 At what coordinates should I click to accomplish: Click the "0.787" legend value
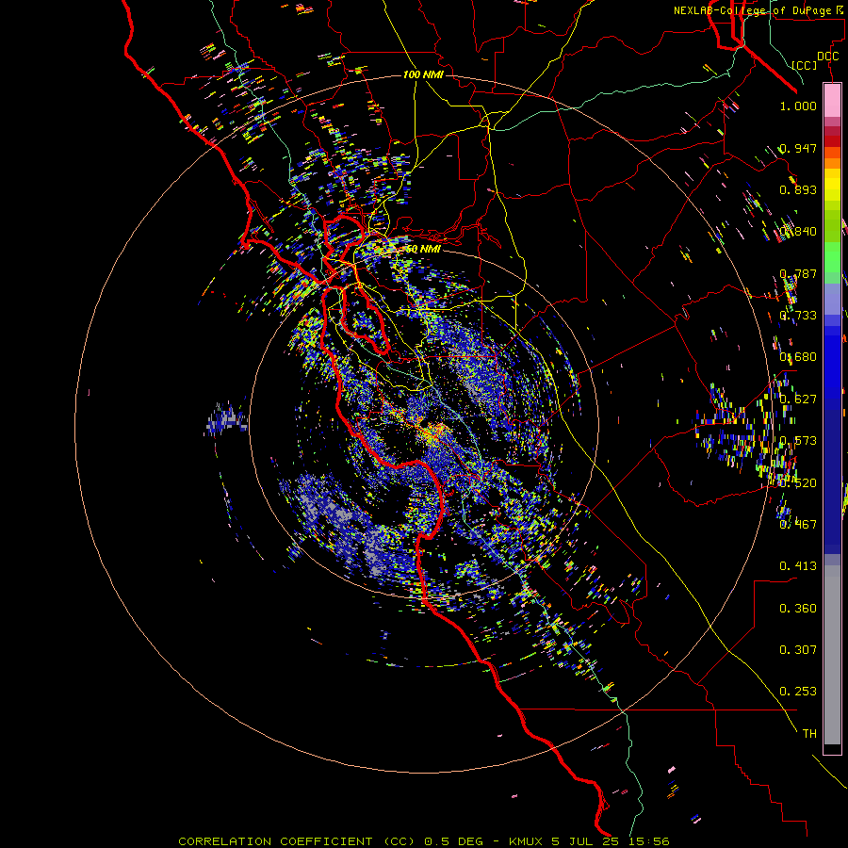tap(798, 273)
